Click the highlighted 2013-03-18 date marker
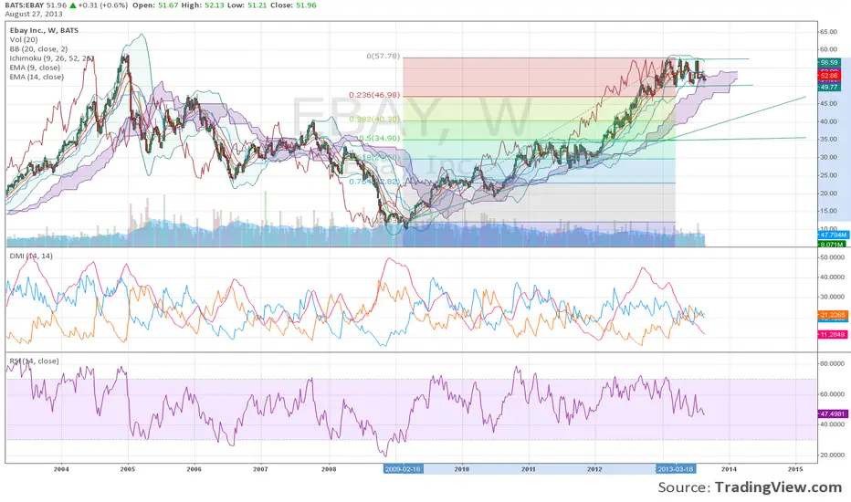851x502 pixels. pyautogui.click(x=675, y=469)
